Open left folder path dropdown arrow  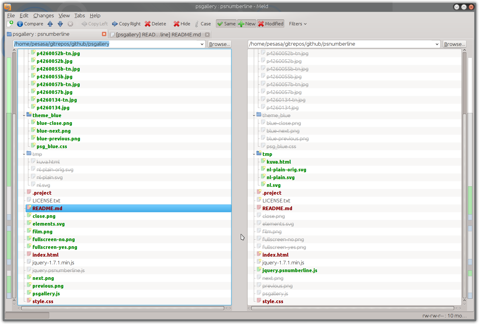tap(202, 44)
